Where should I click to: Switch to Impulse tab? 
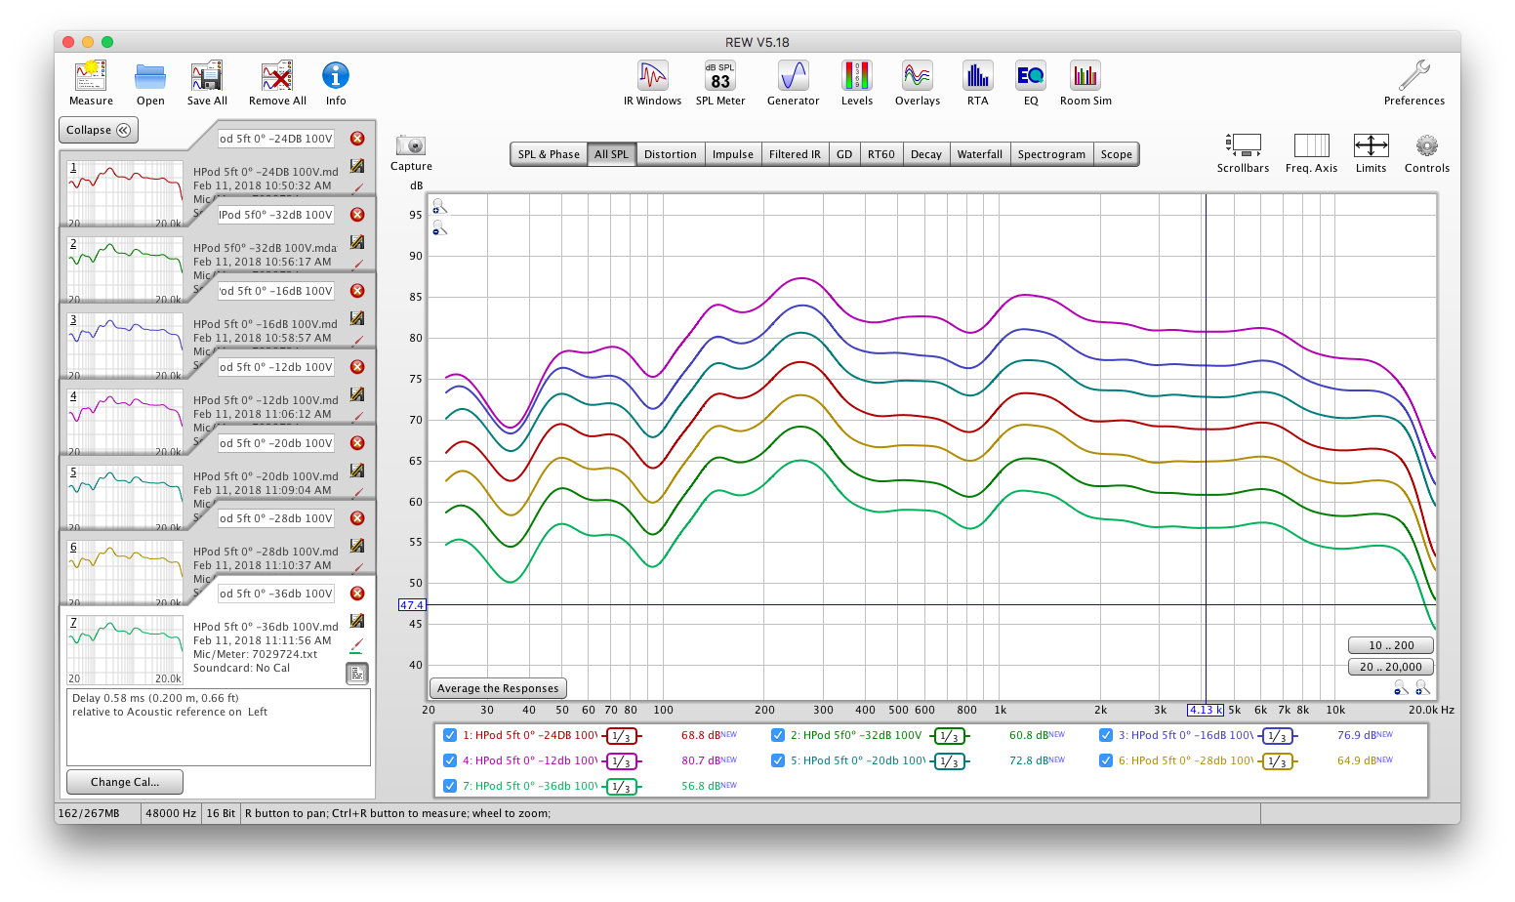(x=733, y=154)
